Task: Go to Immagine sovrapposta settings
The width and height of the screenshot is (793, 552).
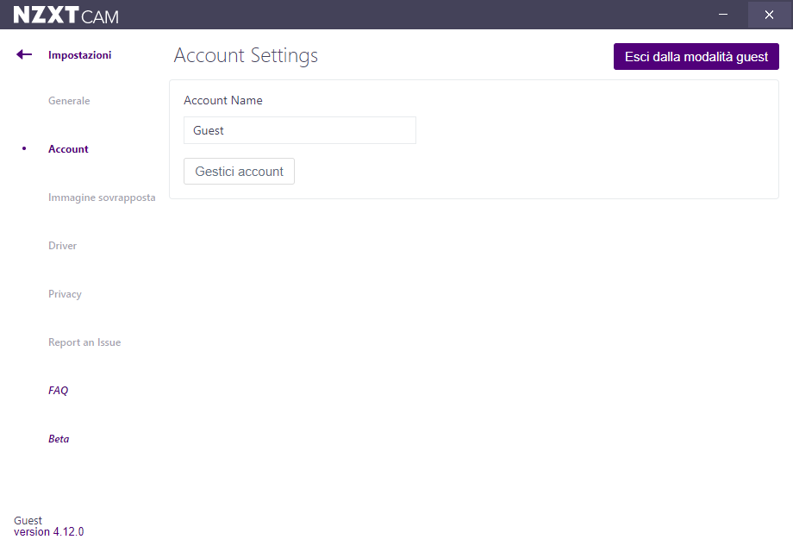Action: [x=102, y=198]
